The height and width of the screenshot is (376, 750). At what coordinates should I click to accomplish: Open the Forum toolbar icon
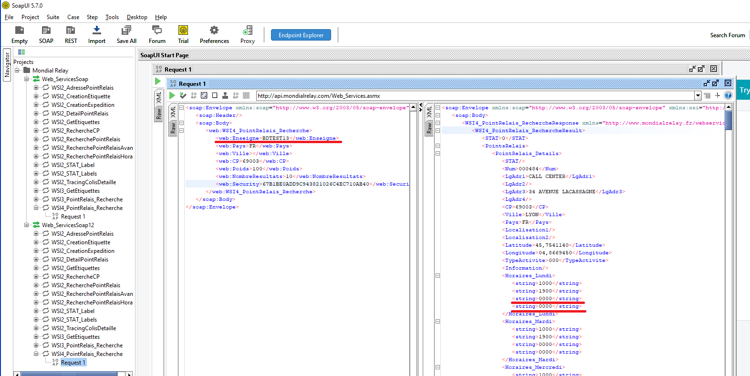(157, 35)
